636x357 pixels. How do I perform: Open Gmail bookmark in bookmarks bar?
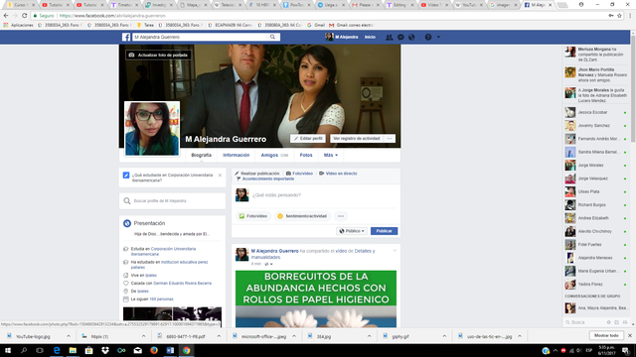(x=316, y=25)
